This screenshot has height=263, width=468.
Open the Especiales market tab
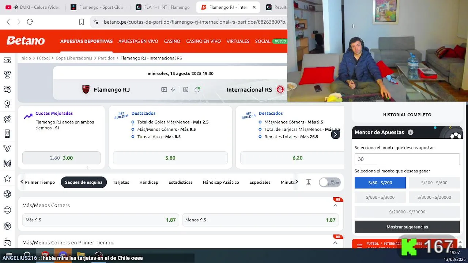point(260,182)
